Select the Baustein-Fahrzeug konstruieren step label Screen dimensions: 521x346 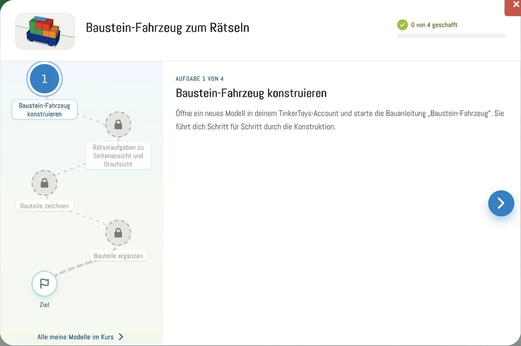pyautogui.click(x=44, y=110)
